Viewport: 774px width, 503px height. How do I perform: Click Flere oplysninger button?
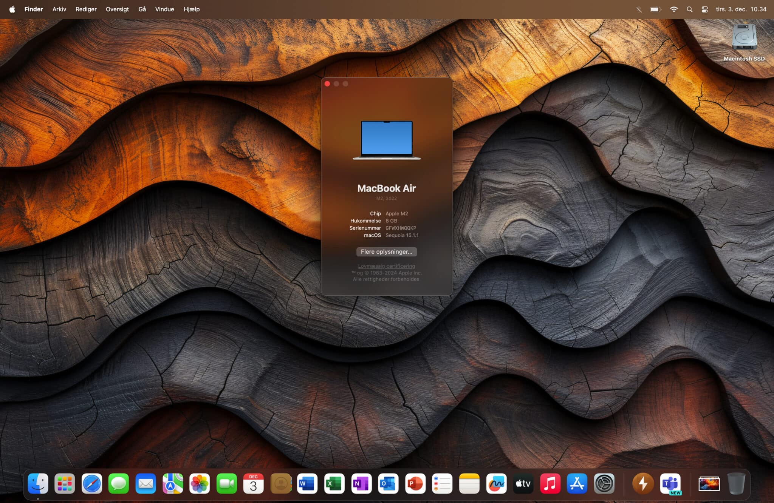point(387,251)
